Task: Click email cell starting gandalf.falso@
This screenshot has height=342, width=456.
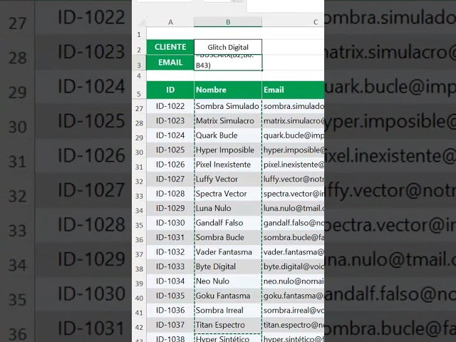Action: (x=293, y=223)
